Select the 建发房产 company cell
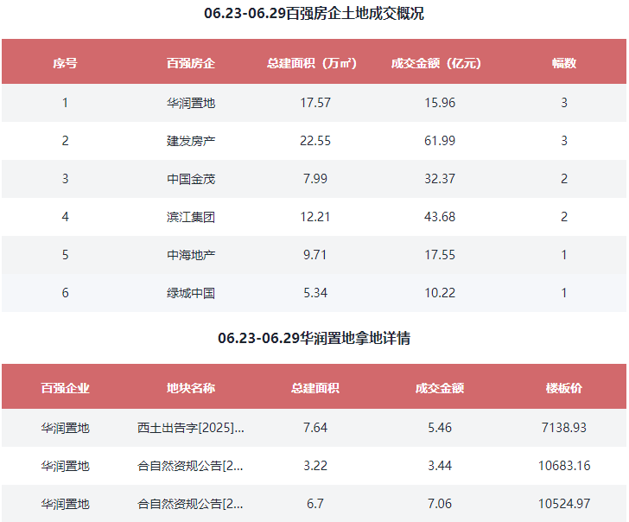 [191, 141]
